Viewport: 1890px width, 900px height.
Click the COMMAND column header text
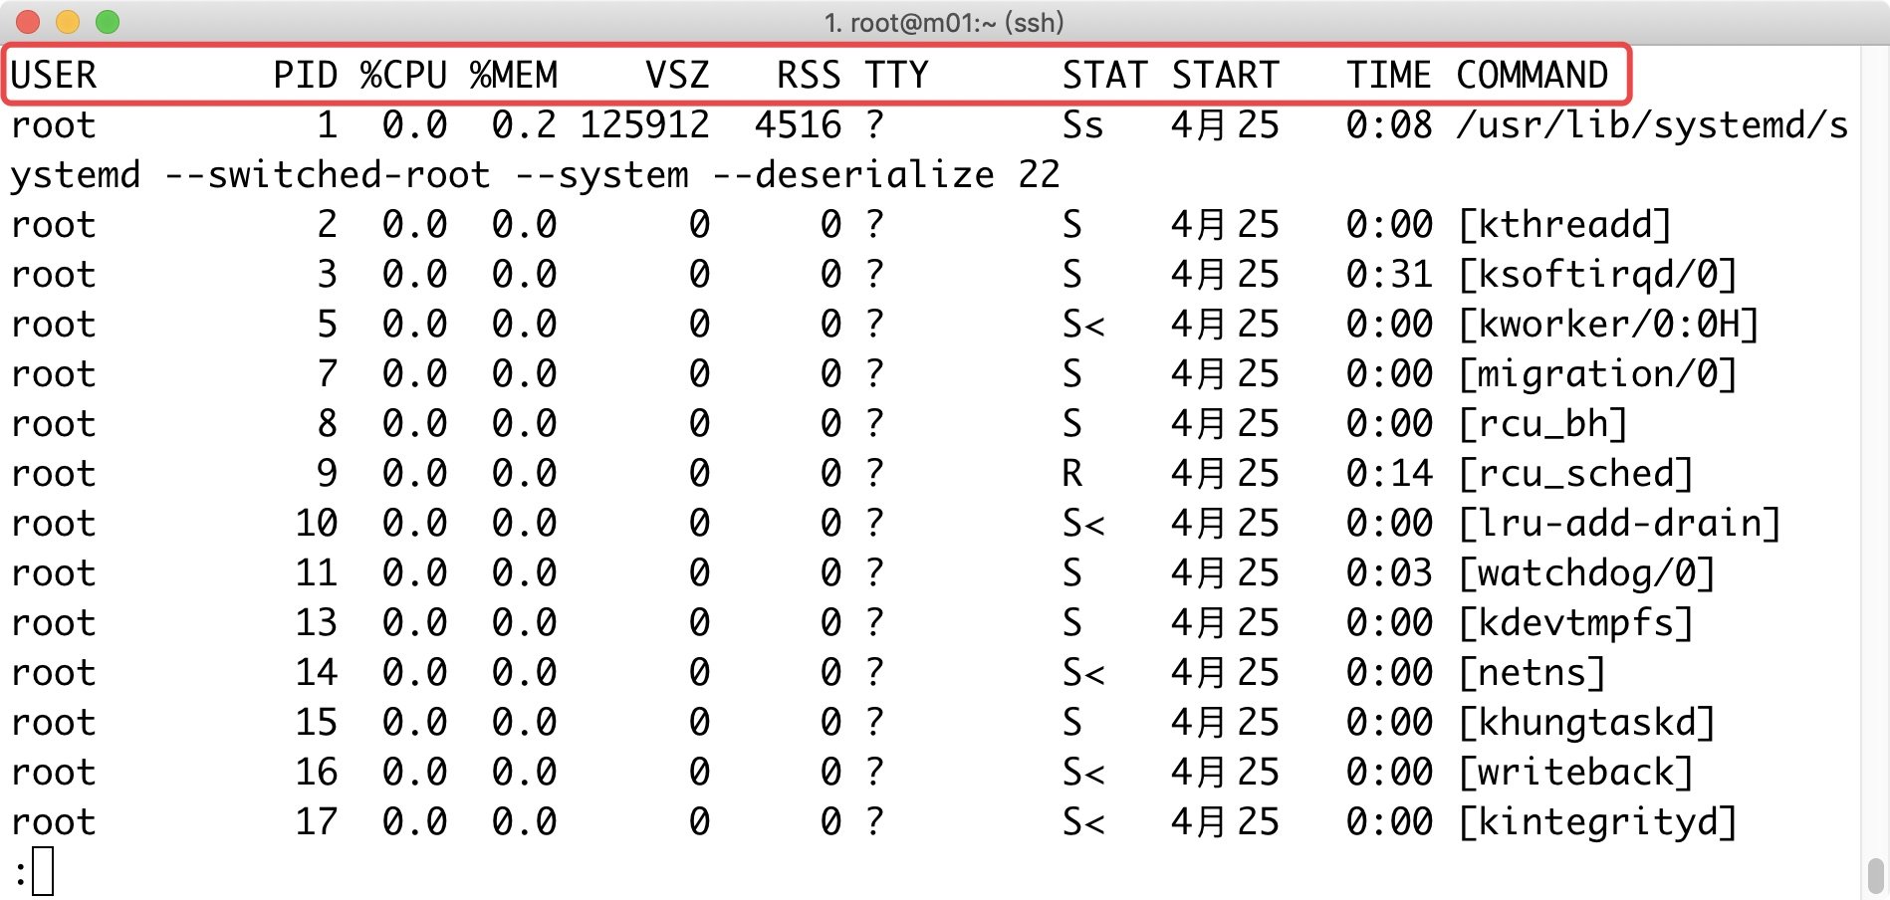point(1533,76)
